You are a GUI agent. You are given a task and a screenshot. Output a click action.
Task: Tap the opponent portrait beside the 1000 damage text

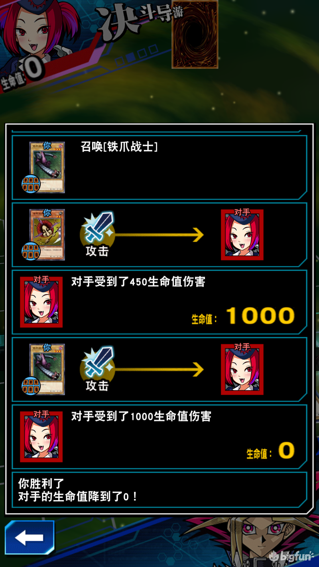(41, 437)
